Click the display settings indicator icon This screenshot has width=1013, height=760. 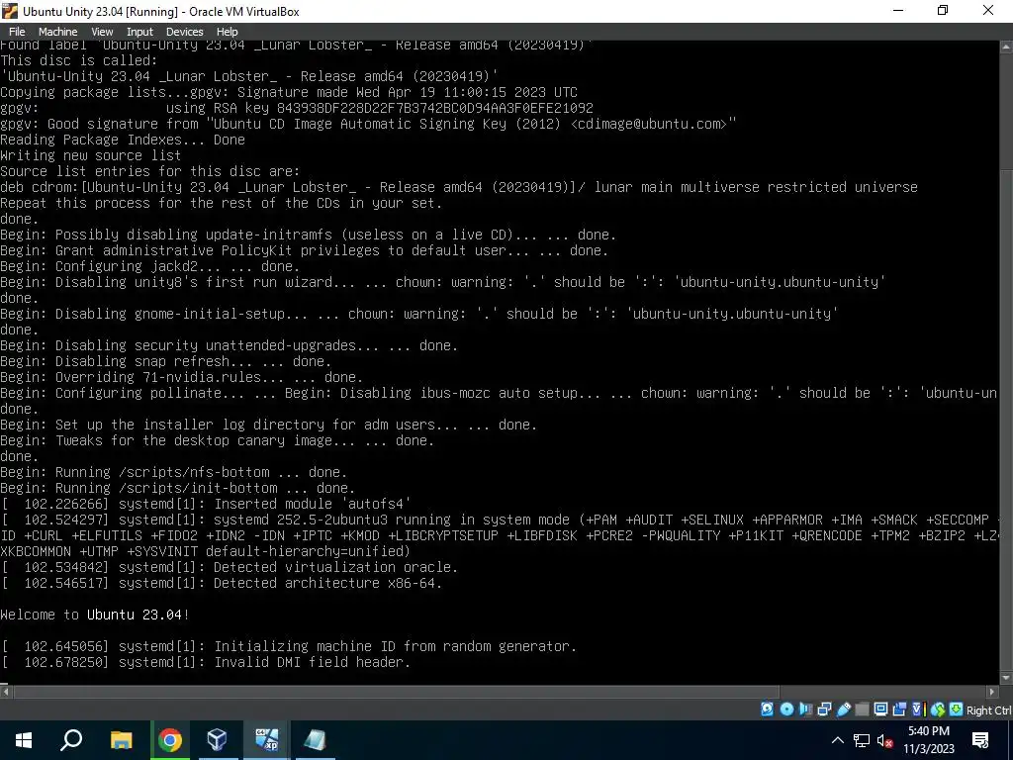[x=880, y=710]
